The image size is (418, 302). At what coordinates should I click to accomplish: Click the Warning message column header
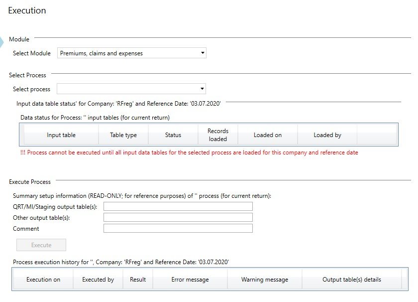coord(265,280)
